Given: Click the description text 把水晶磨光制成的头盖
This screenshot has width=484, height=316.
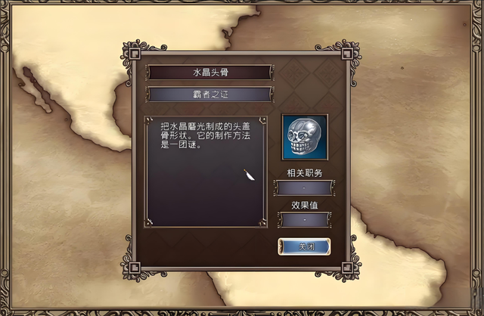Looking at the screenshot, I should coord(205,126).
